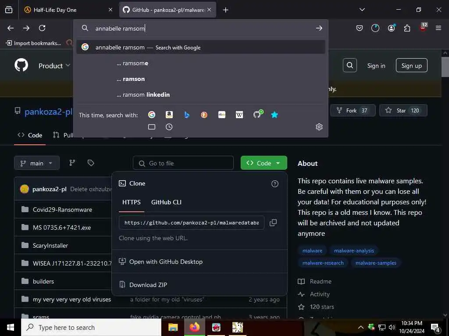
Task: Click the malware-samples topic tag
Action: 376,263
